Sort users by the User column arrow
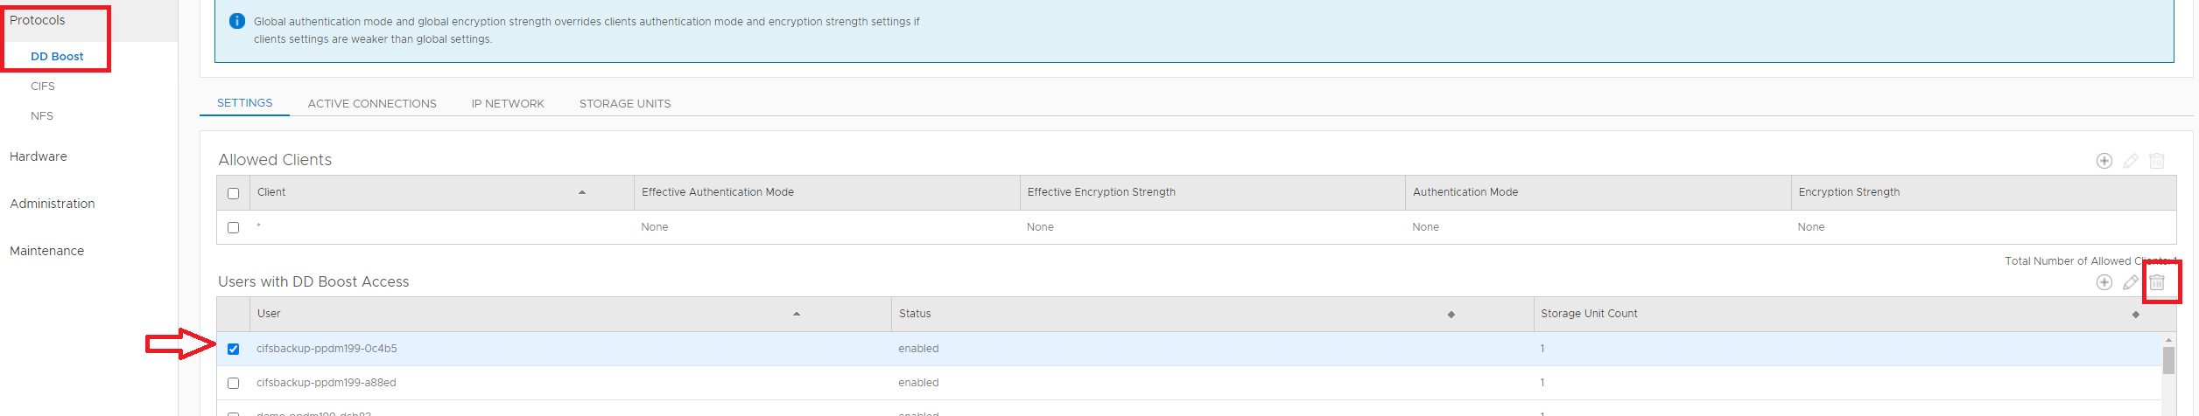The height and width of the screenshot is (416, 2199). pos(796,314)
